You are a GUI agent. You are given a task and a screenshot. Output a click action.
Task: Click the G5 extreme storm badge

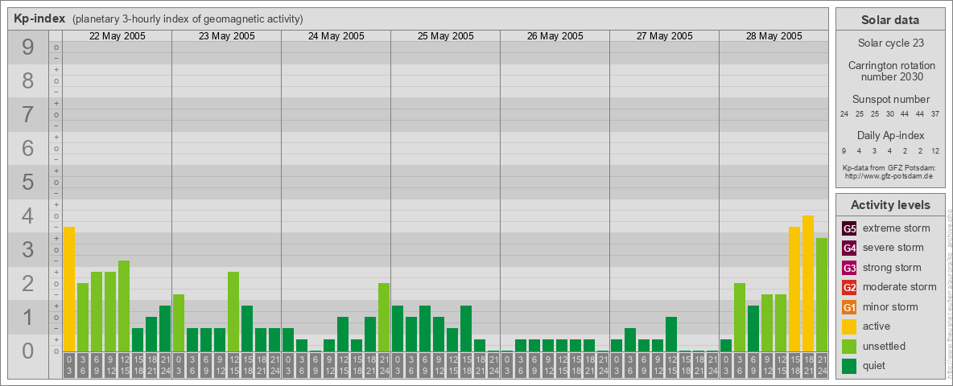point(849,228)
